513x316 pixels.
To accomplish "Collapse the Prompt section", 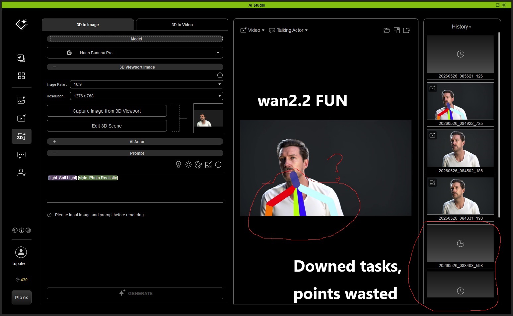I will tap(54, 153).
